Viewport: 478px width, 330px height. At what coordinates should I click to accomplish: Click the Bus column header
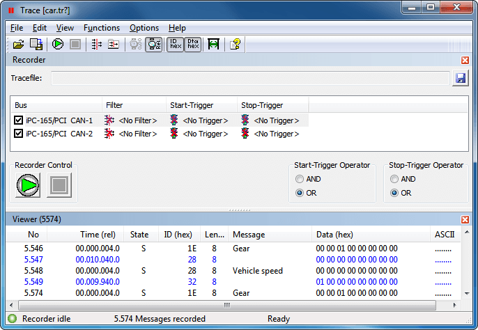point(56,105)
